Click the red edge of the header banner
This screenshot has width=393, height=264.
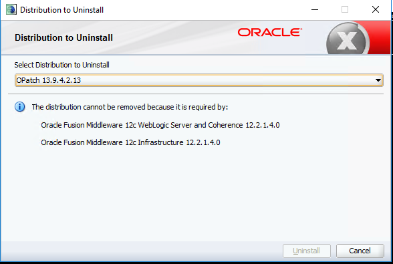click(380, 37)
